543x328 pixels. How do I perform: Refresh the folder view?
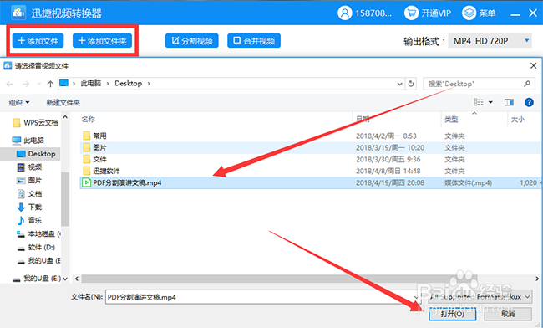(x=411, y=84)
